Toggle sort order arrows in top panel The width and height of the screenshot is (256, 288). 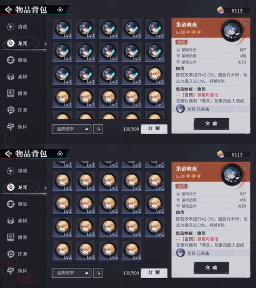[x=98, y=129]
